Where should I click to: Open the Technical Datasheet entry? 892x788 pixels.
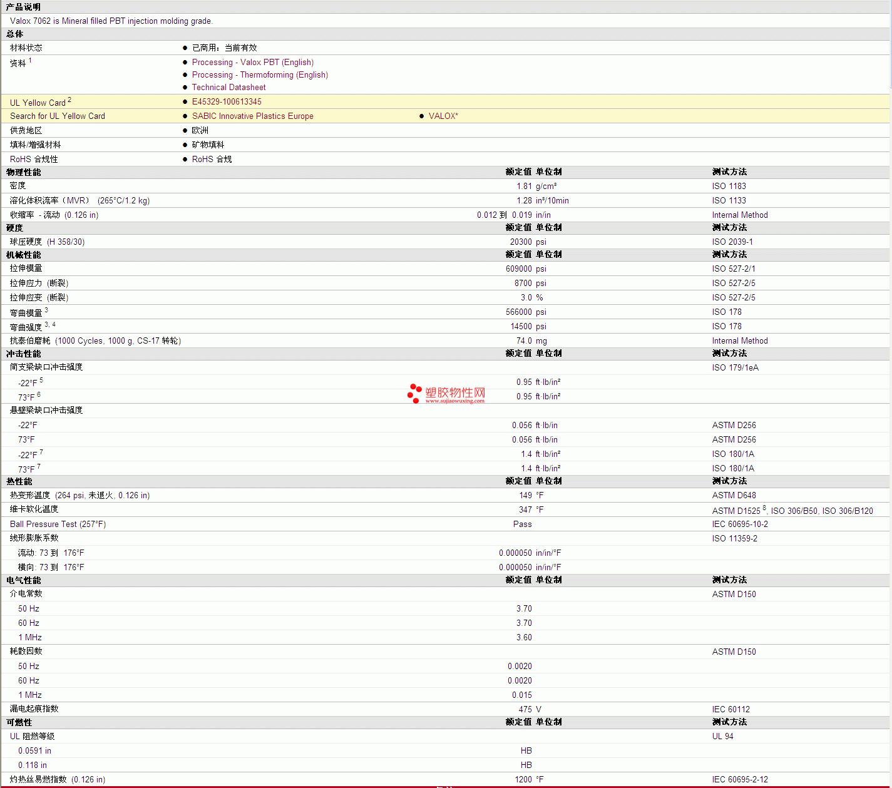pyautogui.click(x=228, y=87)
